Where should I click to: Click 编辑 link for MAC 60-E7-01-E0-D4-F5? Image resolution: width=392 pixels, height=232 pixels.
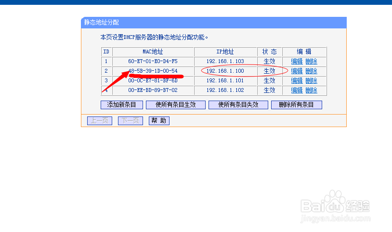(x=297, y=61)
